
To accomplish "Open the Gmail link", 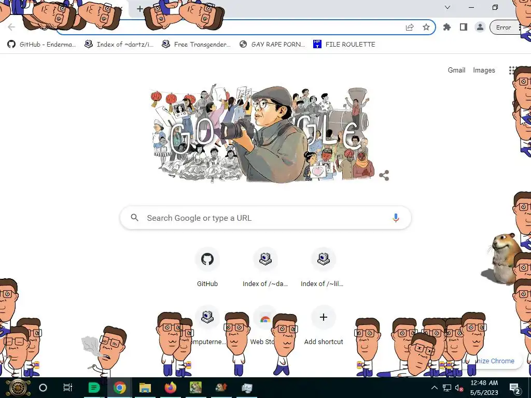I will (456, 70).
